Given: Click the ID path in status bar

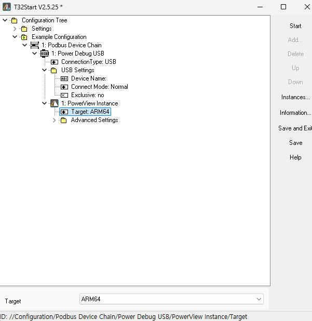Looking at the screenshot, I should click(124, 316).
